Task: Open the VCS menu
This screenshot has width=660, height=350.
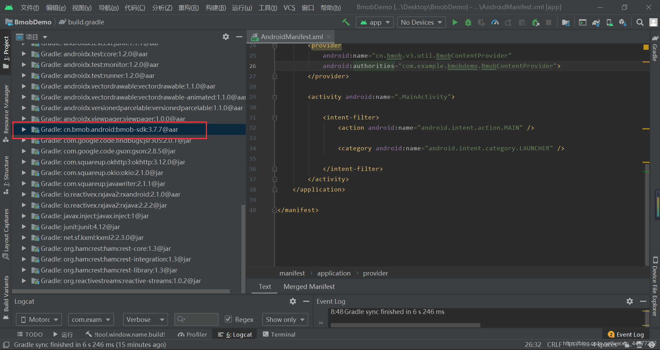Action: (289, 8)
